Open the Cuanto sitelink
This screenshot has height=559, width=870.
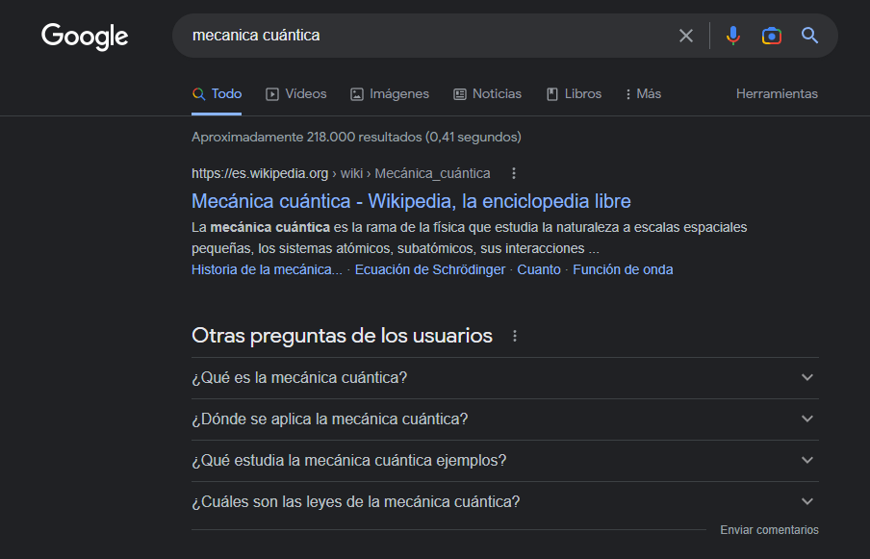[x=539, y=269]
